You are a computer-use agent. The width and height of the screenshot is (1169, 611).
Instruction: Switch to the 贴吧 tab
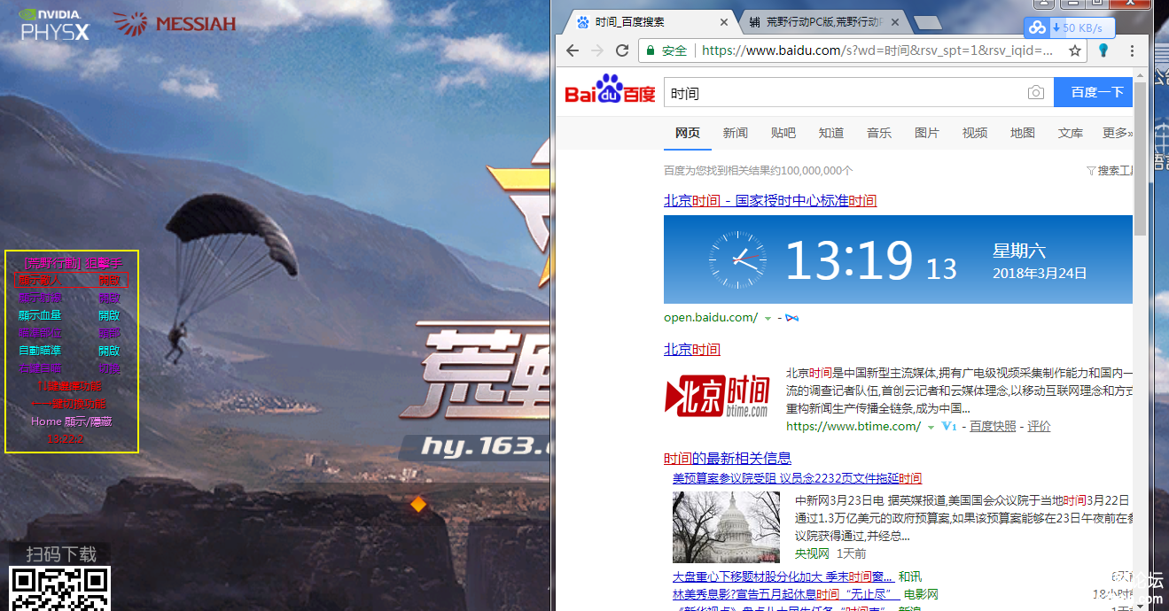point(783,133)
